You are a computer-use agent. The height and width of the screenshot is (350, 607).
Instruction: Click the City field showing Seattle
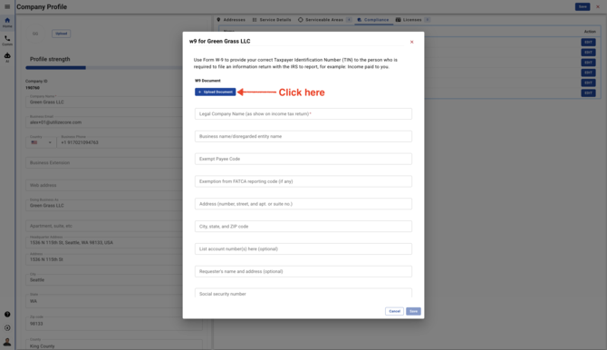pos(104,279)
